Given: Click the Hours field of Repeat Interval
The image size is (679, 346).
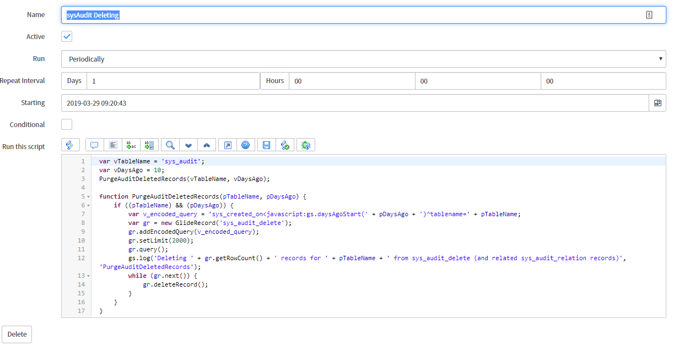Looking at the screenshot, I should pos(352,81).
